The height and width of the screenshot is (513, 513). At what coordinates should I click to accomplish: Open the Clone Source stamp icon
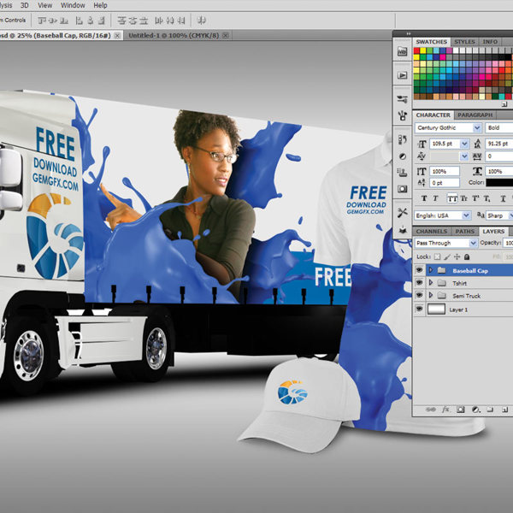tap(402, 172)
